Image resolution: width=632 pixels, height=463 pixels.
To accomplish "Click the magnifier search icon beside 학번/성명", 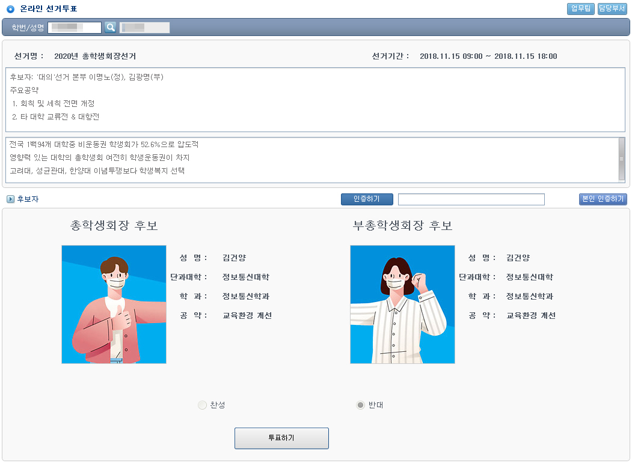I will tap(110, 27).
